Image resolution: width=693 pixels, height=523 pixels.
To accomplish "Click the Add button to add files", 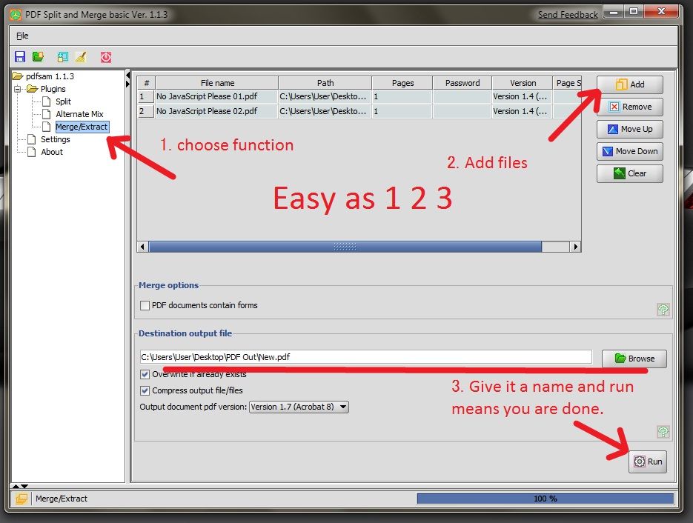I will click(x=629, y=84).
